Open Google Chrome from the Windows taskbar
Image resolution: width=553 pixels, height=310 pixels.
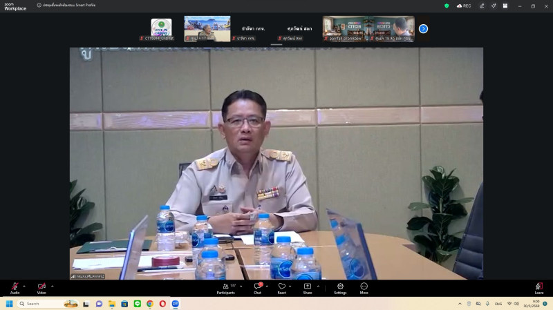click(x=150, y=304)
